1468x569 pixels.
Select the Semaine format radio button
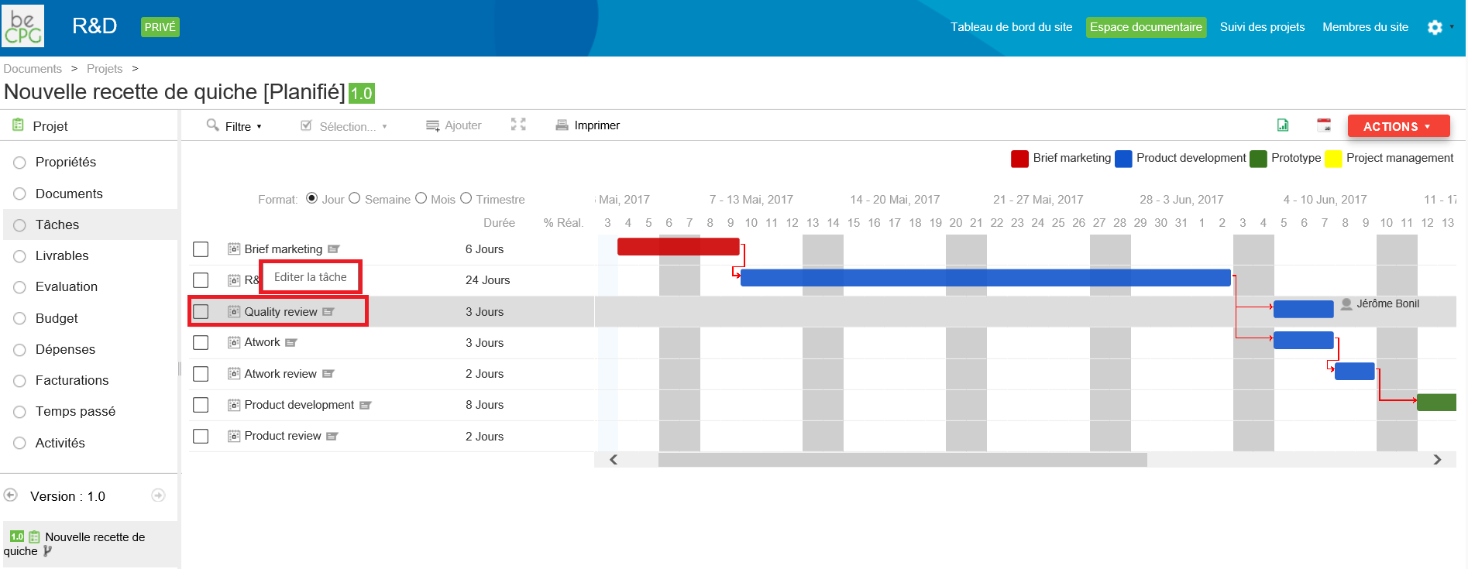[355, 198]
